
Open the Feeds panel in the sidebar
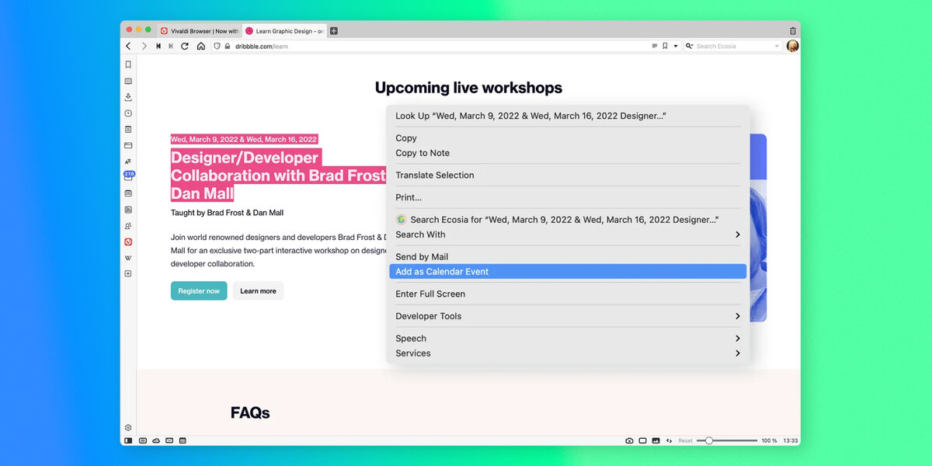128,210
